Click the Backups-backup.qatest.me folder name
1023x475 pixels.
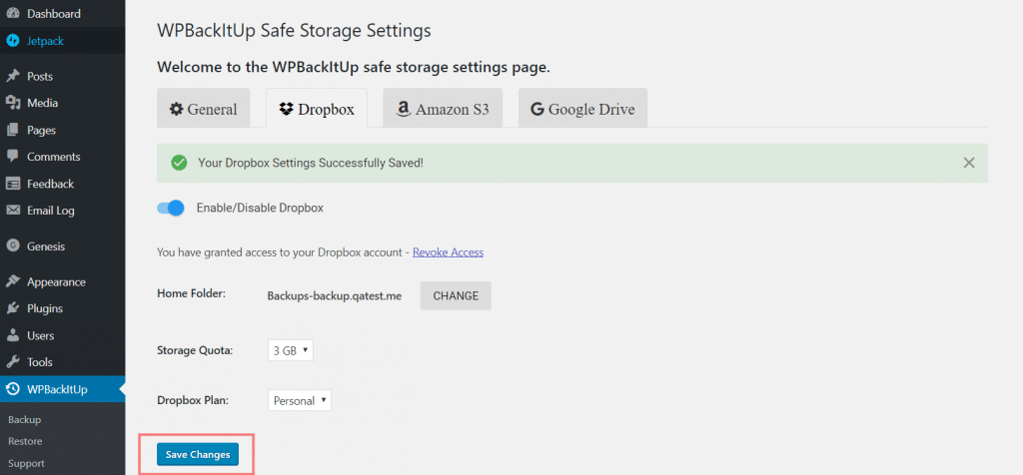335,295
